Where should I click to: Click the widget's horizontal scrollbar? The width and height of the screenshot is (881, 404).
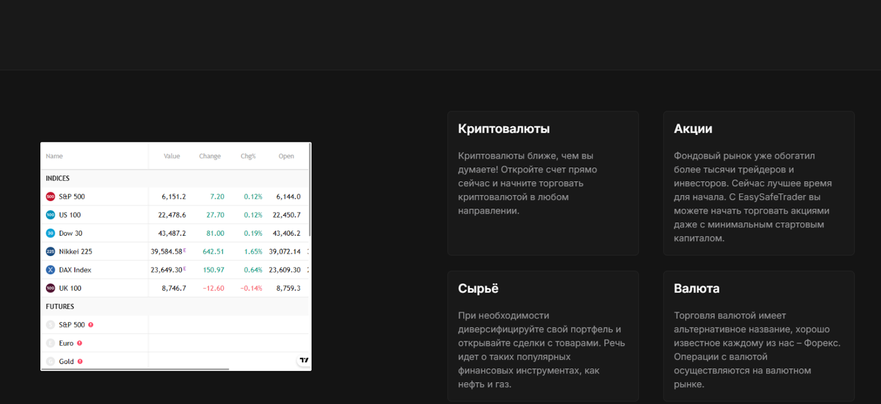coord(135,369)
